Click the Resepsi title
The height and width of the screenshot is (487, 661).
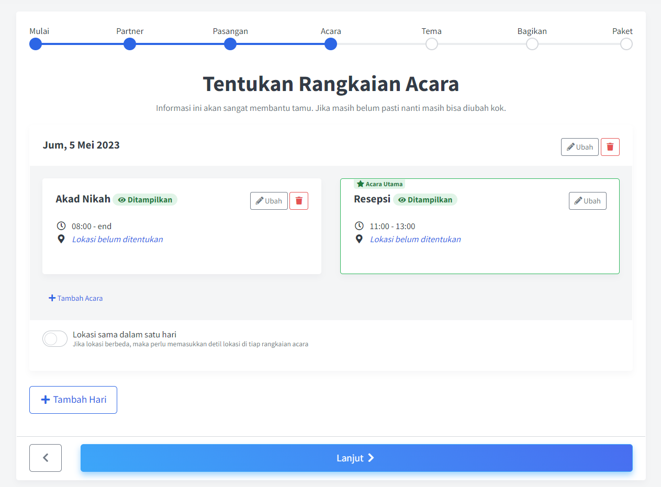click(x=372, y=199)
